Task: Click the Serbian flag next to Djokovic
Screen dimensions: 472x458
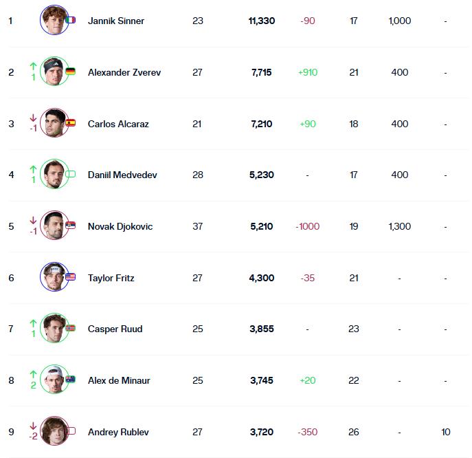Action: (x=71, y=226)
